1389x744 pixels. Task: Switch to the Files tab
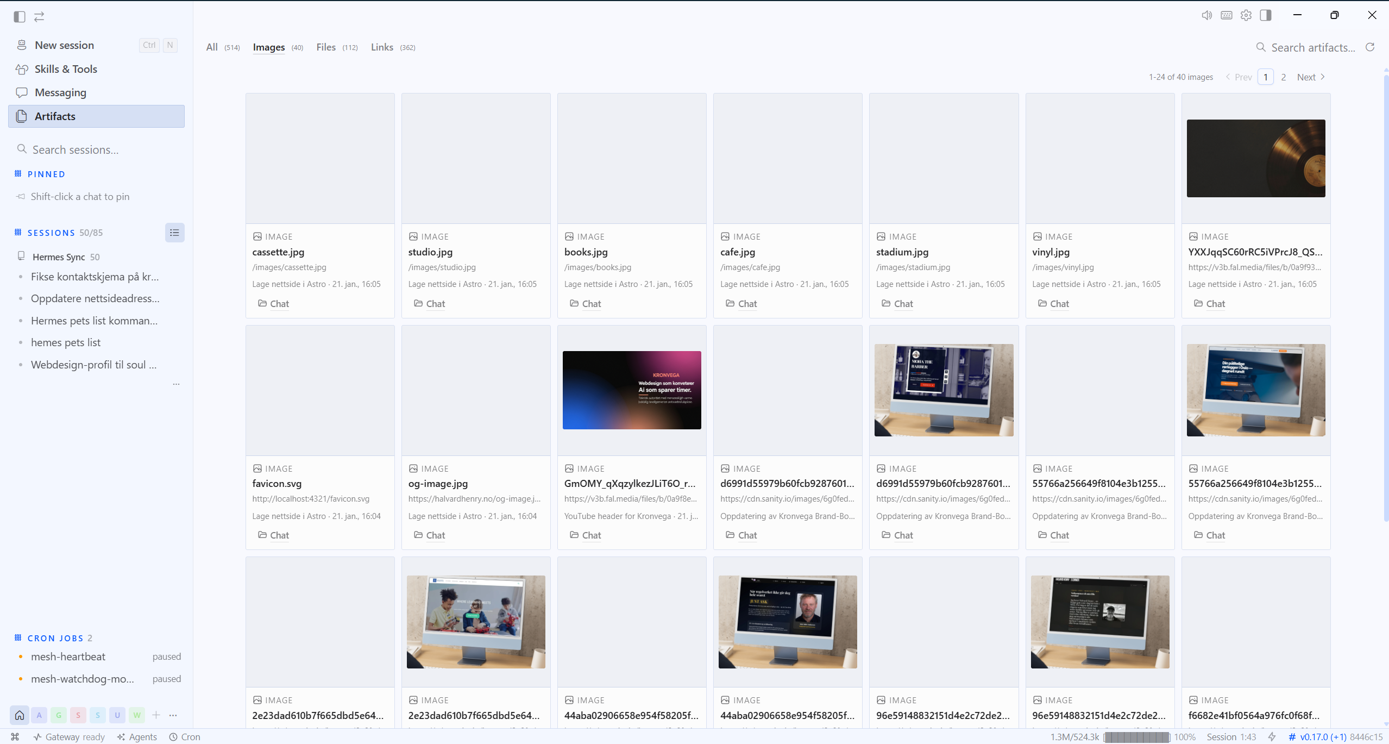point(337,47)
